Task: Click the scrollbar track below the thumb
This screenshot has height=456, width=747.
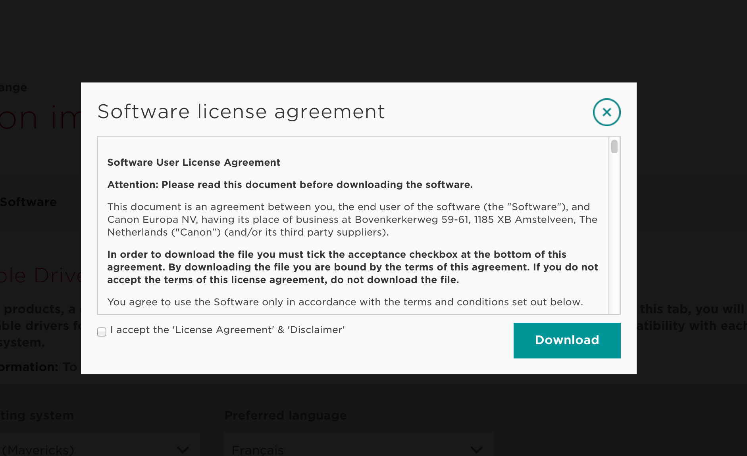Action: (614, 238)
